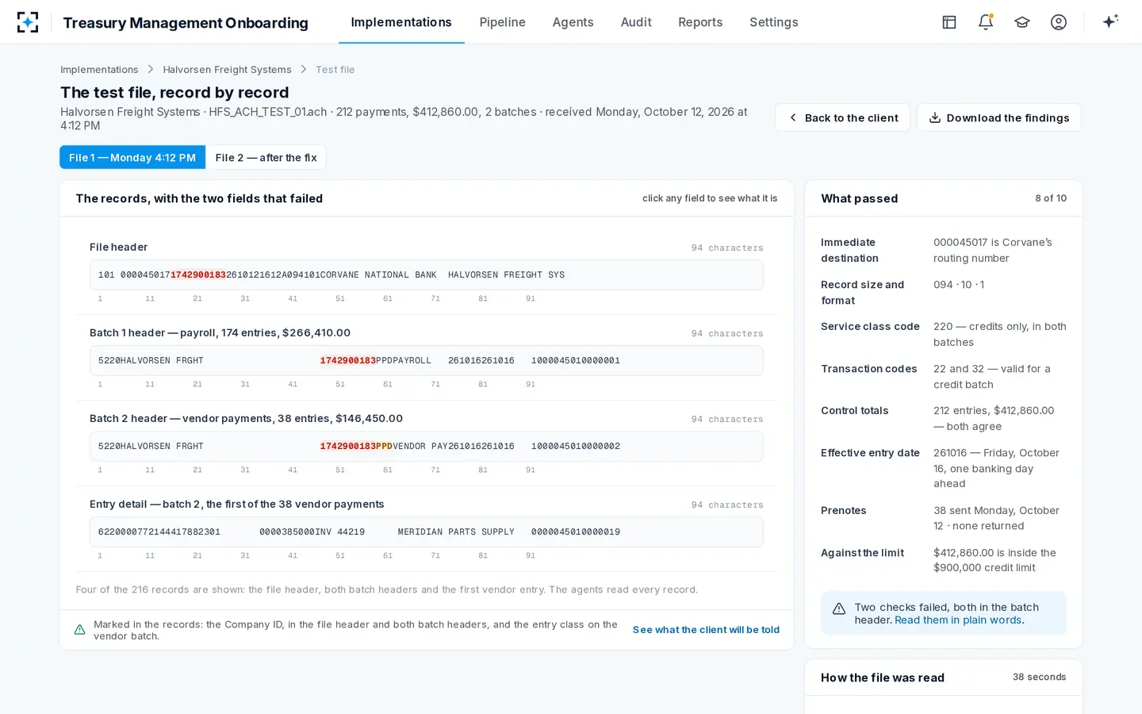This screenshot has height=714, width=1142.
Task: Click the graduation cap learning icon
Action: coord(1022,22)
